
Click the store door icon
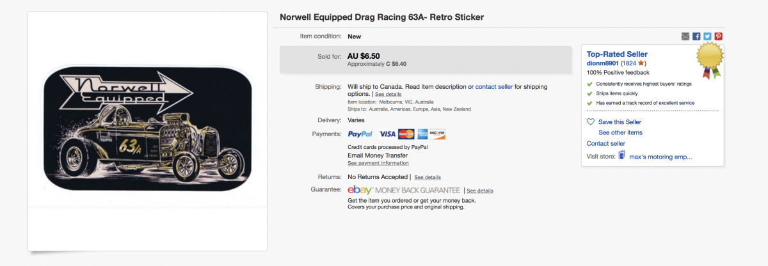pyautogui.click(x=621, y=156)
